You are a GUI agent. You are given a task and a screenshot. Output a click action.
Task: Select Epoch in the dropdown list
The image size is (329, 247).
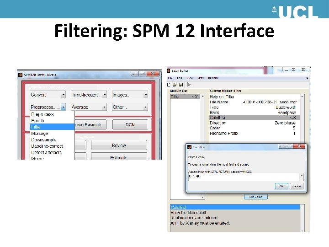point(52,121)
